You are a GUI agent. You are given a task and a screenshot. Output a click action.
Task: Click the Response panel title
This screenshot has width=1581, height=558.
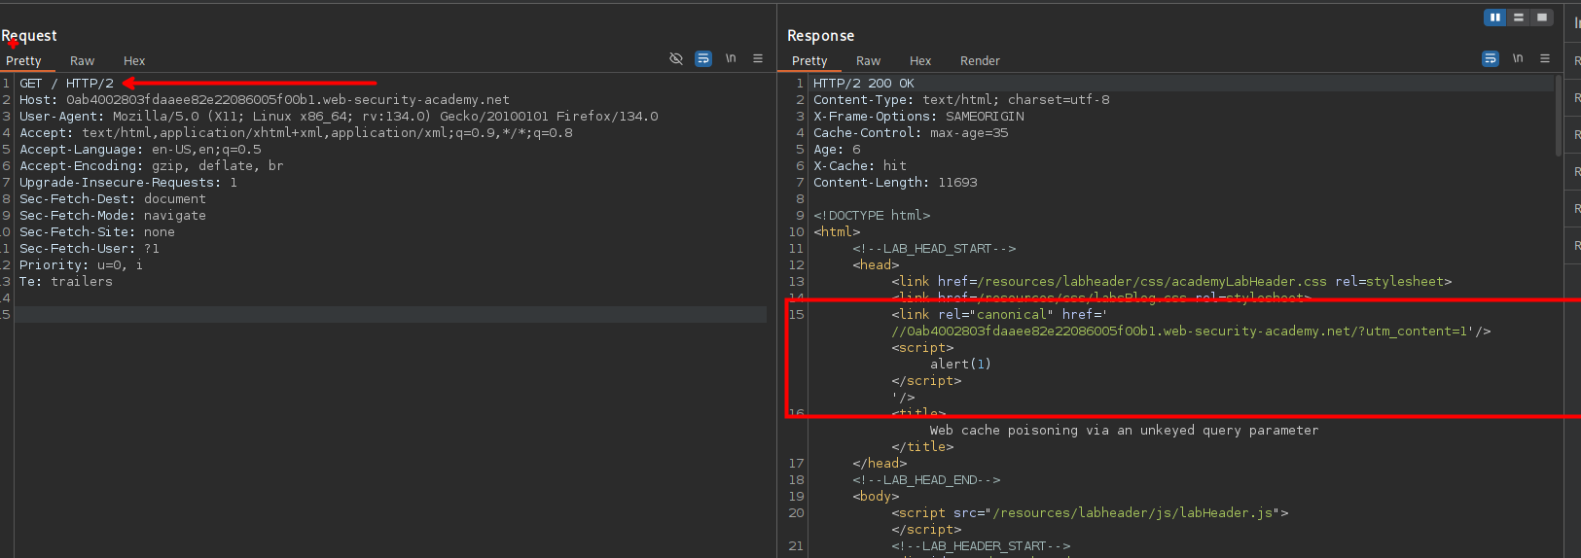point(820,36)
